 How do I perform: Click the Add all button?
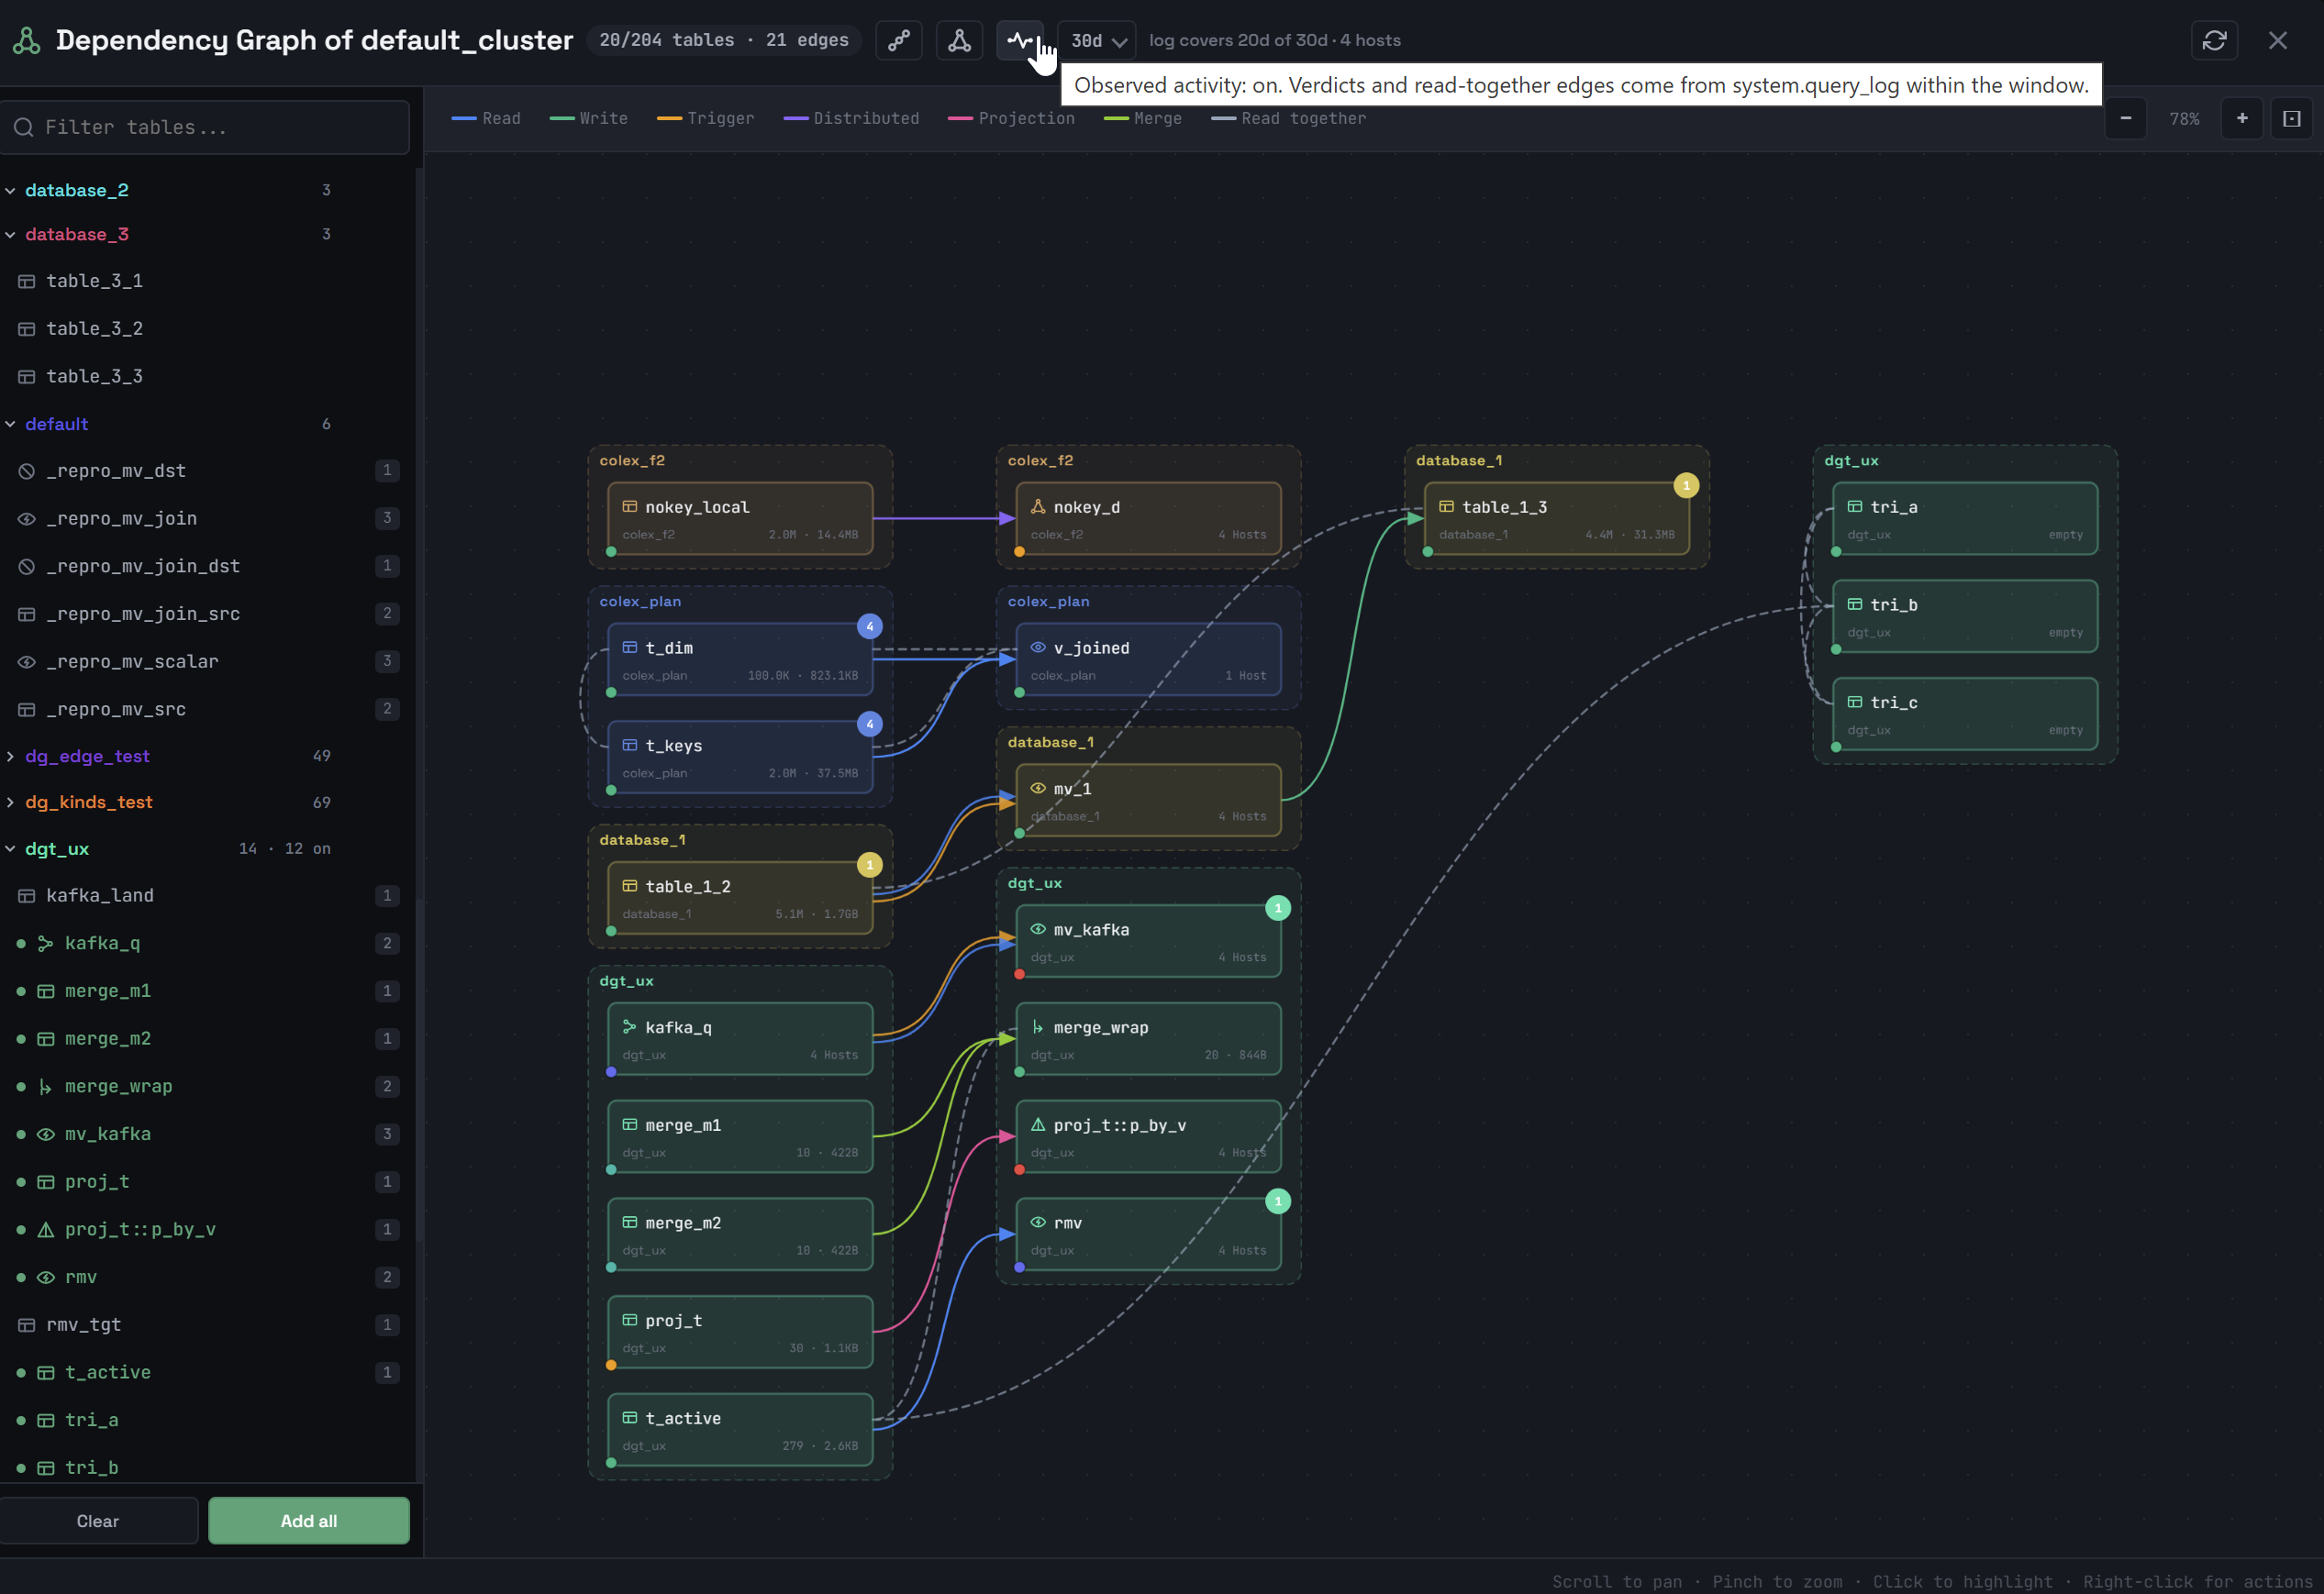(309, 1520)
